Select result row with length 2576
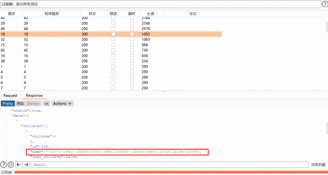This screenshot has width=328, height=175. click(x=111, y=29)
